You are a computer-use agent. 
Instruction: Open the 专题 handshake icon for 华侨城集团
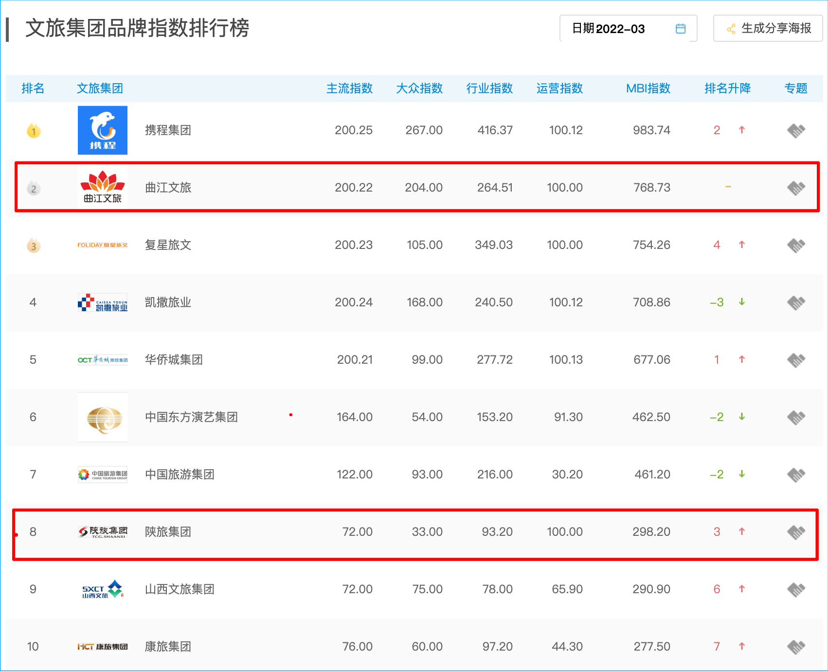[796, 360]
